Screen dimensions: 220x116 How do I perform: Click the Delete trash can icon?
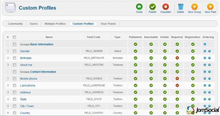pyautogui.click(x=180, y=7)
